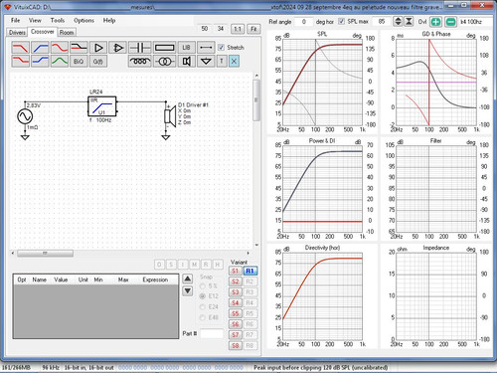The image size is (497, 373).
Task: Move parameter down with the down arrow
Action: click(x=188, y=290)
